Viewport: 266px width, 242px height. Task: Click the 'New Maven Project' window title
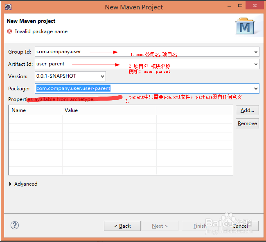point(134,7)
